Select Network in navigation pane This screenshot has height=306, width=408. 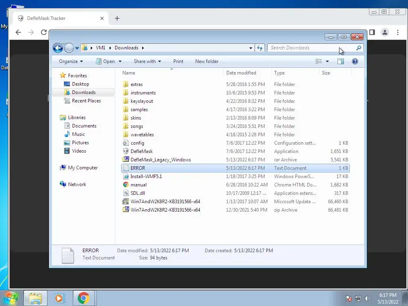point(77,184)
